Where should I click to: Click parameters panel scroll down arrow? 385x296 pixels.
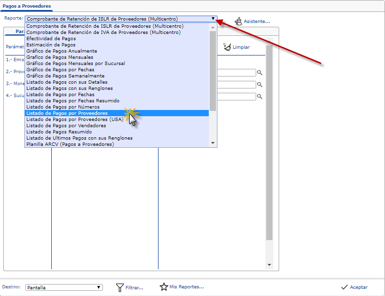269,265
